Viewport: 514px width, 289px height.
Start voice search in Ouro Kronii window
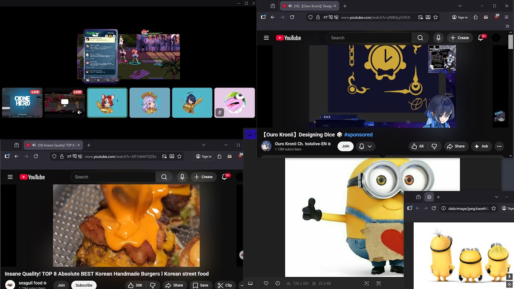click(438, 38)
